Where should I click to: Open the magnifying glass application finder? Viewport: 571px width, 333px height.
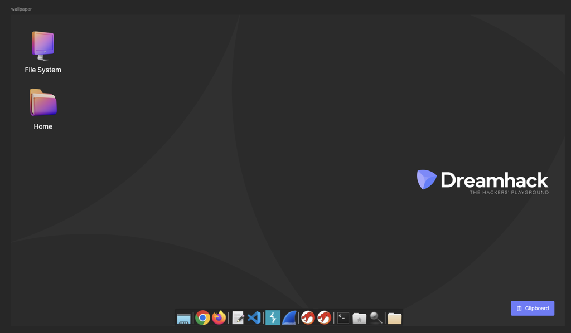coord(376,318)
